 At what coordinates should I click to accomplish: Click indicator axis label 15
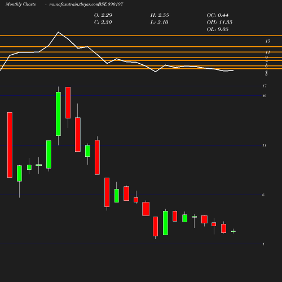pos(268,41)
